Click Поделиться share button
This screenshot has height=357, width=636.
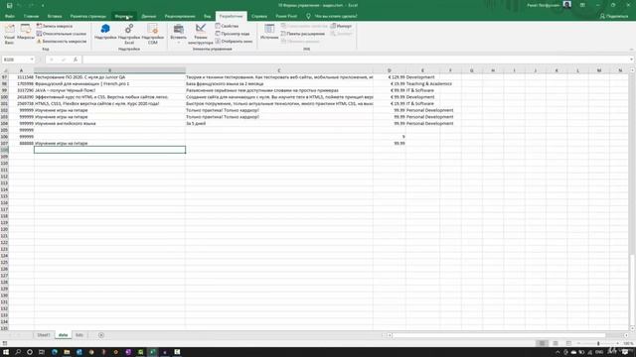(x=614, y=16)
